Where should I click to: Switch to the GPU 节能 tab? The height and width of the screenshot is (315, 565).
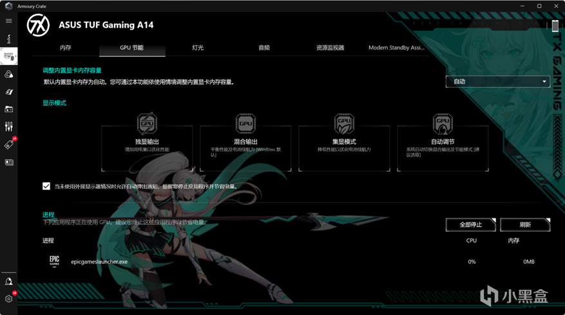point(132,48)
